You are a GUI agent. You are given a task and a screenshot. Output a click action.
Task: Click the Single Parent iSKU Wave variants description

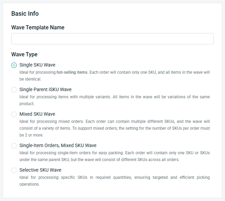[x=115, y=100]
